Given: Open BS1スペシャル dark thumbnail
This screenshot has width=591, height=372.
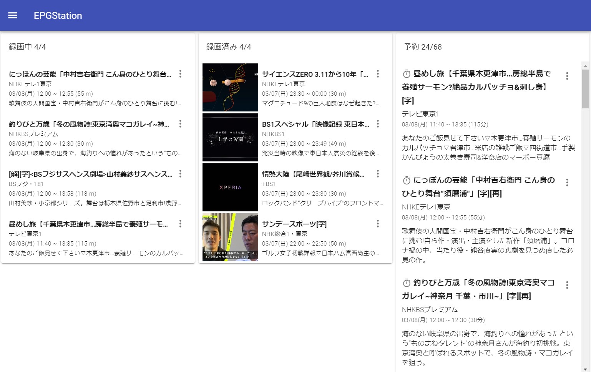Looking at the screenshot, I should [230, 137].
